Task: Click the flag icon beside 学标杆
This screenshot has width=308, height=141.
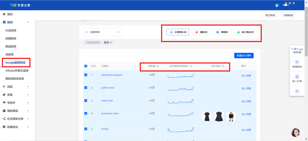Action: (4, 103)
